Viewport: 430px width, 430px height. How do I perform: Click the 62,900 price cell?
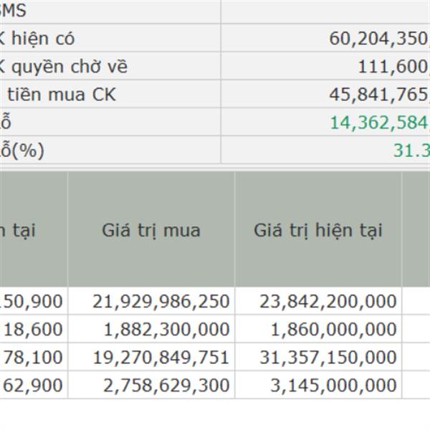33,385
